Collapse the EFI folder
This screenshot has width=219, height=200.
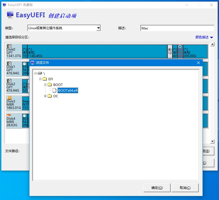[40, 79]
